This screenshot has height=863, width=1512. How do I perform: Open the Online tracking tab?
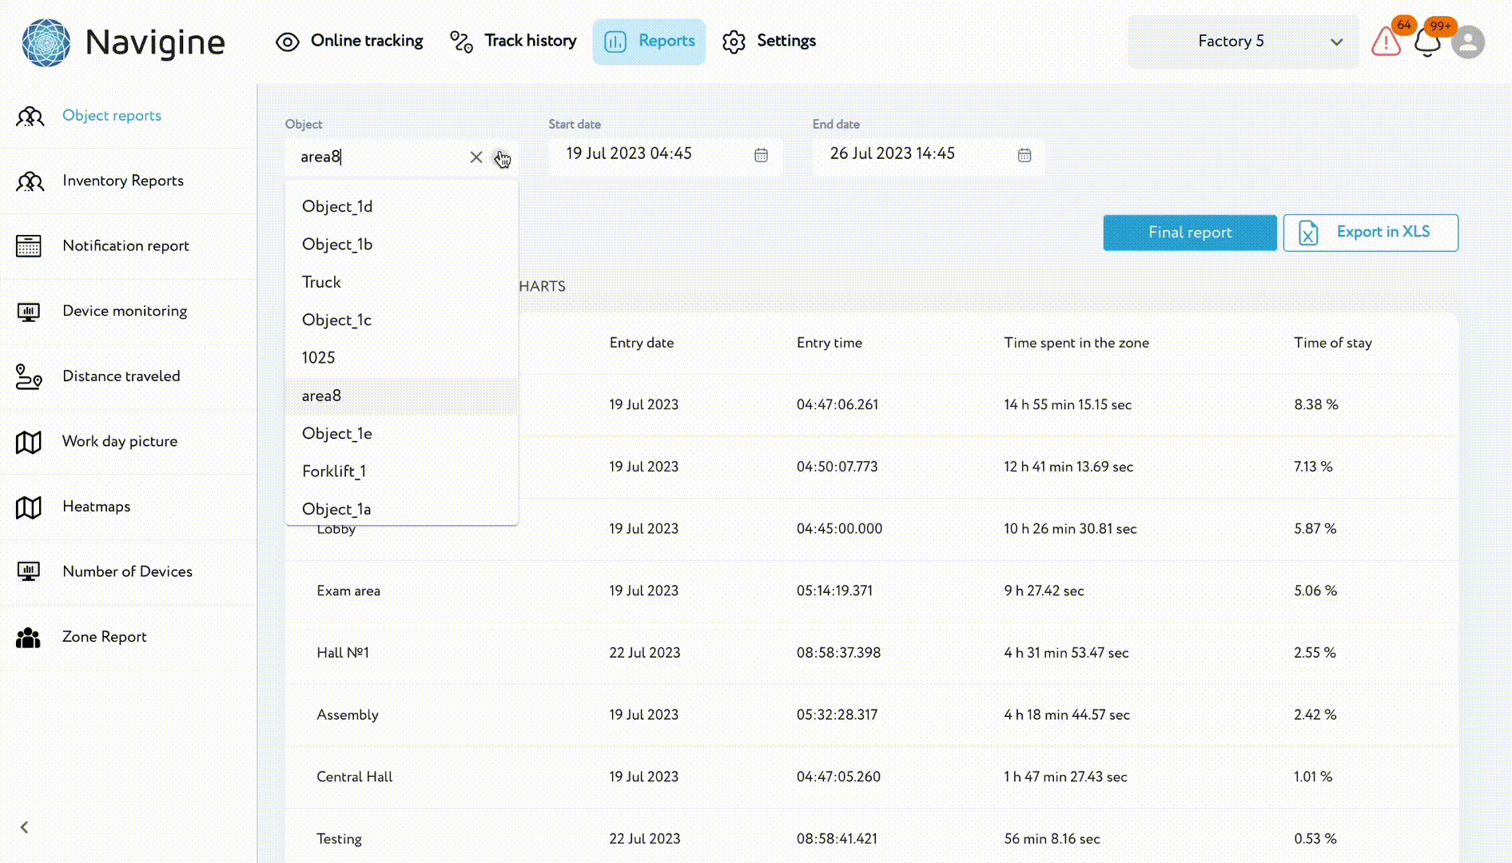click(x=349, y=42)
